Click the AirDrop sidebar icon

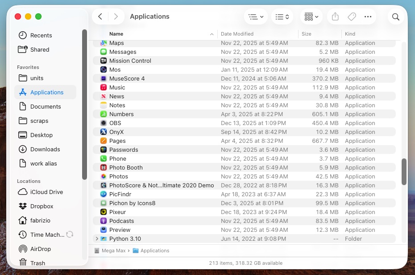[x=23, y=249]
